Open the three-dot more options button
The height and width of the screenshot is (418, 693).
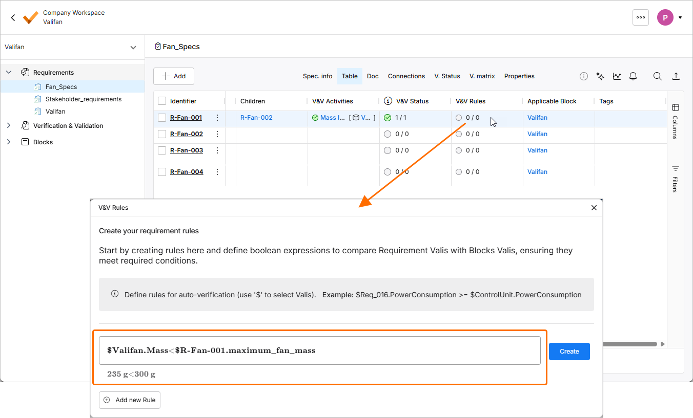[641, 17]
